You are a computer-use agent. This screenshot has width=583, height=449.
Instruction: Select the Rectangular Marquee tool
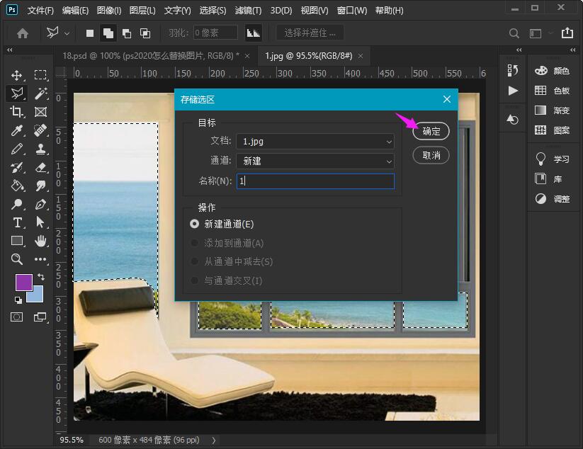click(40, 75)
